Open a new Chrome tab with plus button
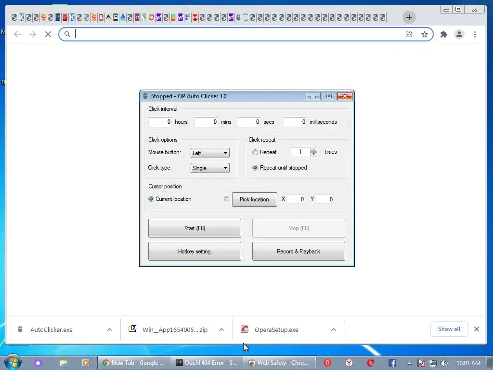 [409, 17]
